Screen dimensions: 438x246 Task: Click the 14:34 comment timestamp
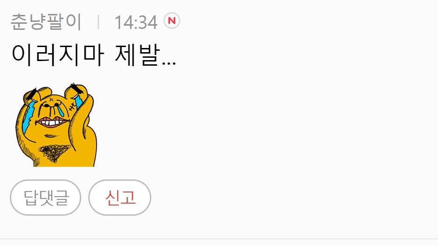[x=136, y=22]
